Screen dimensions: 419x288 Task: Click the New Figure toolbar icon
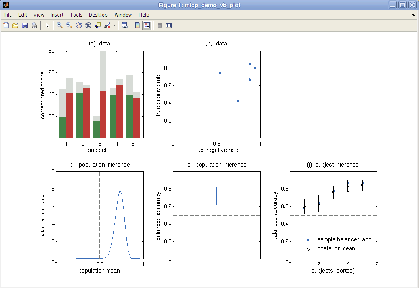point(6,26)
